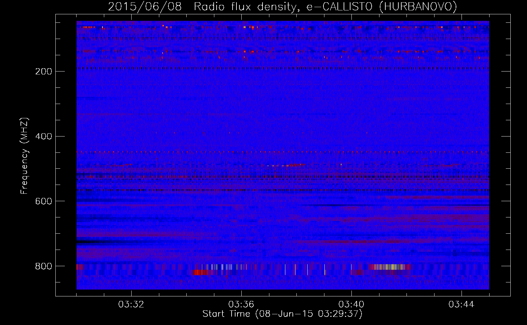Select the 200 frequency tick label
Viewport: 527px width, 325px height.
(44, 71)
